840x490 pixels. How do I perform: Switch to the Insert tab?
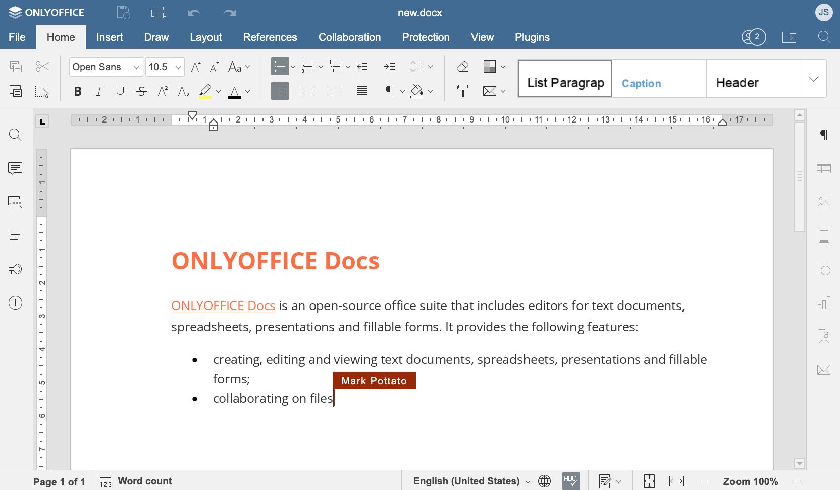pos(110,37)
